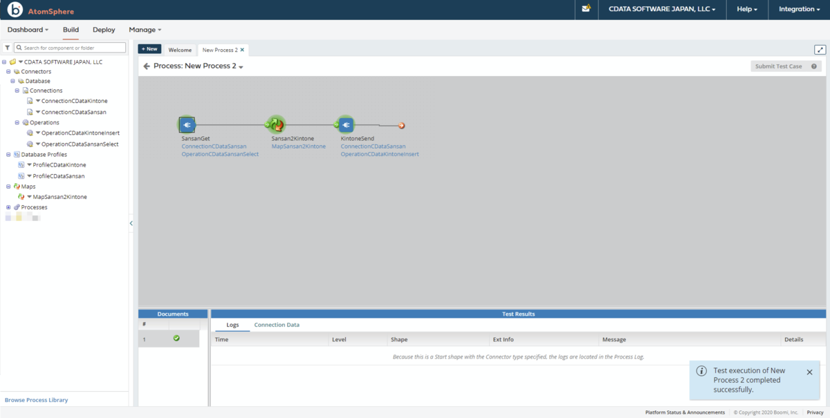Open the Deploy menu
Screen dimensions: 830x418
(x=104, y=30)
